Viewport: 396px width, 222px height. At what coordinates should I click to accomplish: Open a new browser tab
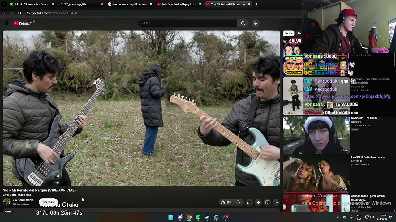click(256, 4)
